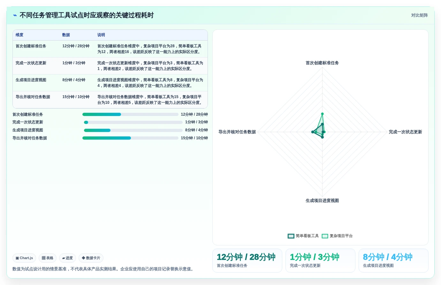This screenshot has height=285, width=441.
Task: Select table cell 首次创建标准任务
Action: point(31,46)
